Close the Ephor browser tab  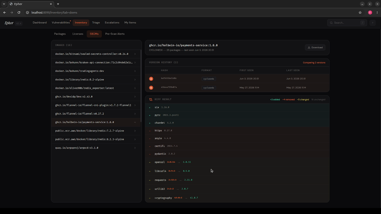51,4
